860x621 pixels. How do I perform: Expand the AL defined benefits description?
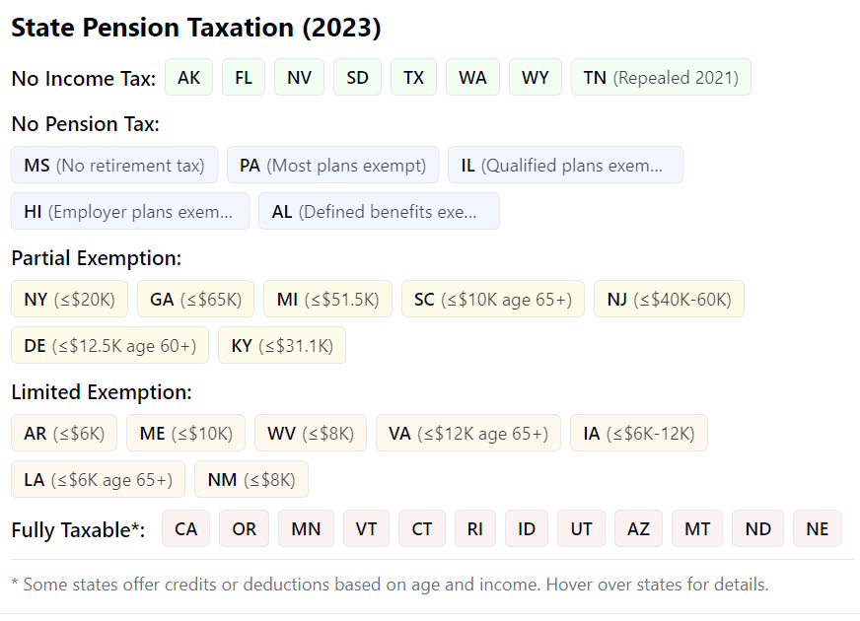(379, 211)
